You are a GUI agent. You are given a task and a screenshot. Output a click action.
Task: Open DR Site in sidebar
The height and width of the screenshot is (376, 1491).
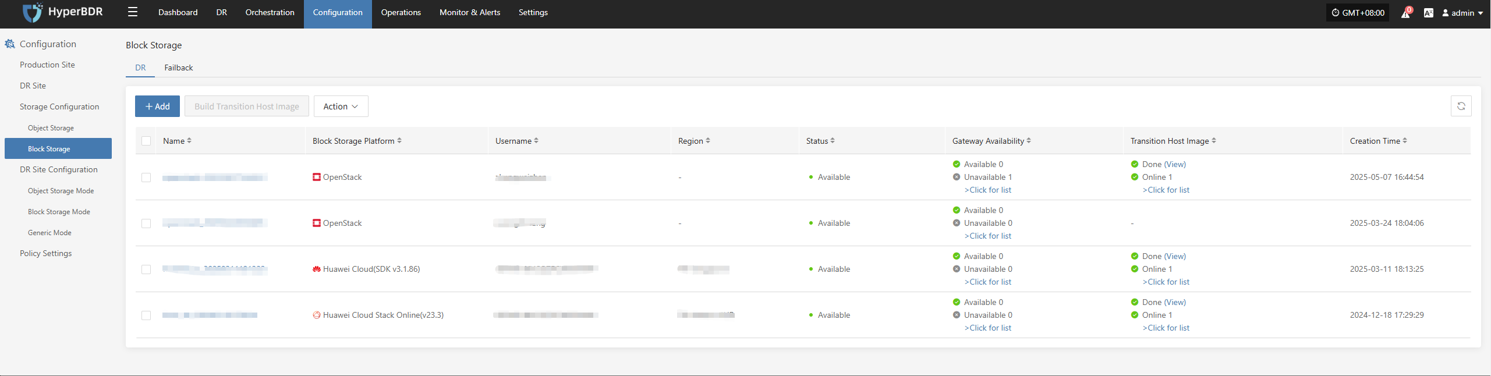tap(33, 86)
